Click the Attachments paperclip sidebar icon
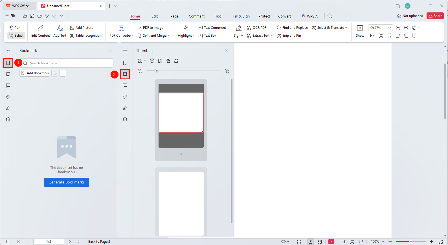 [8, 97]
